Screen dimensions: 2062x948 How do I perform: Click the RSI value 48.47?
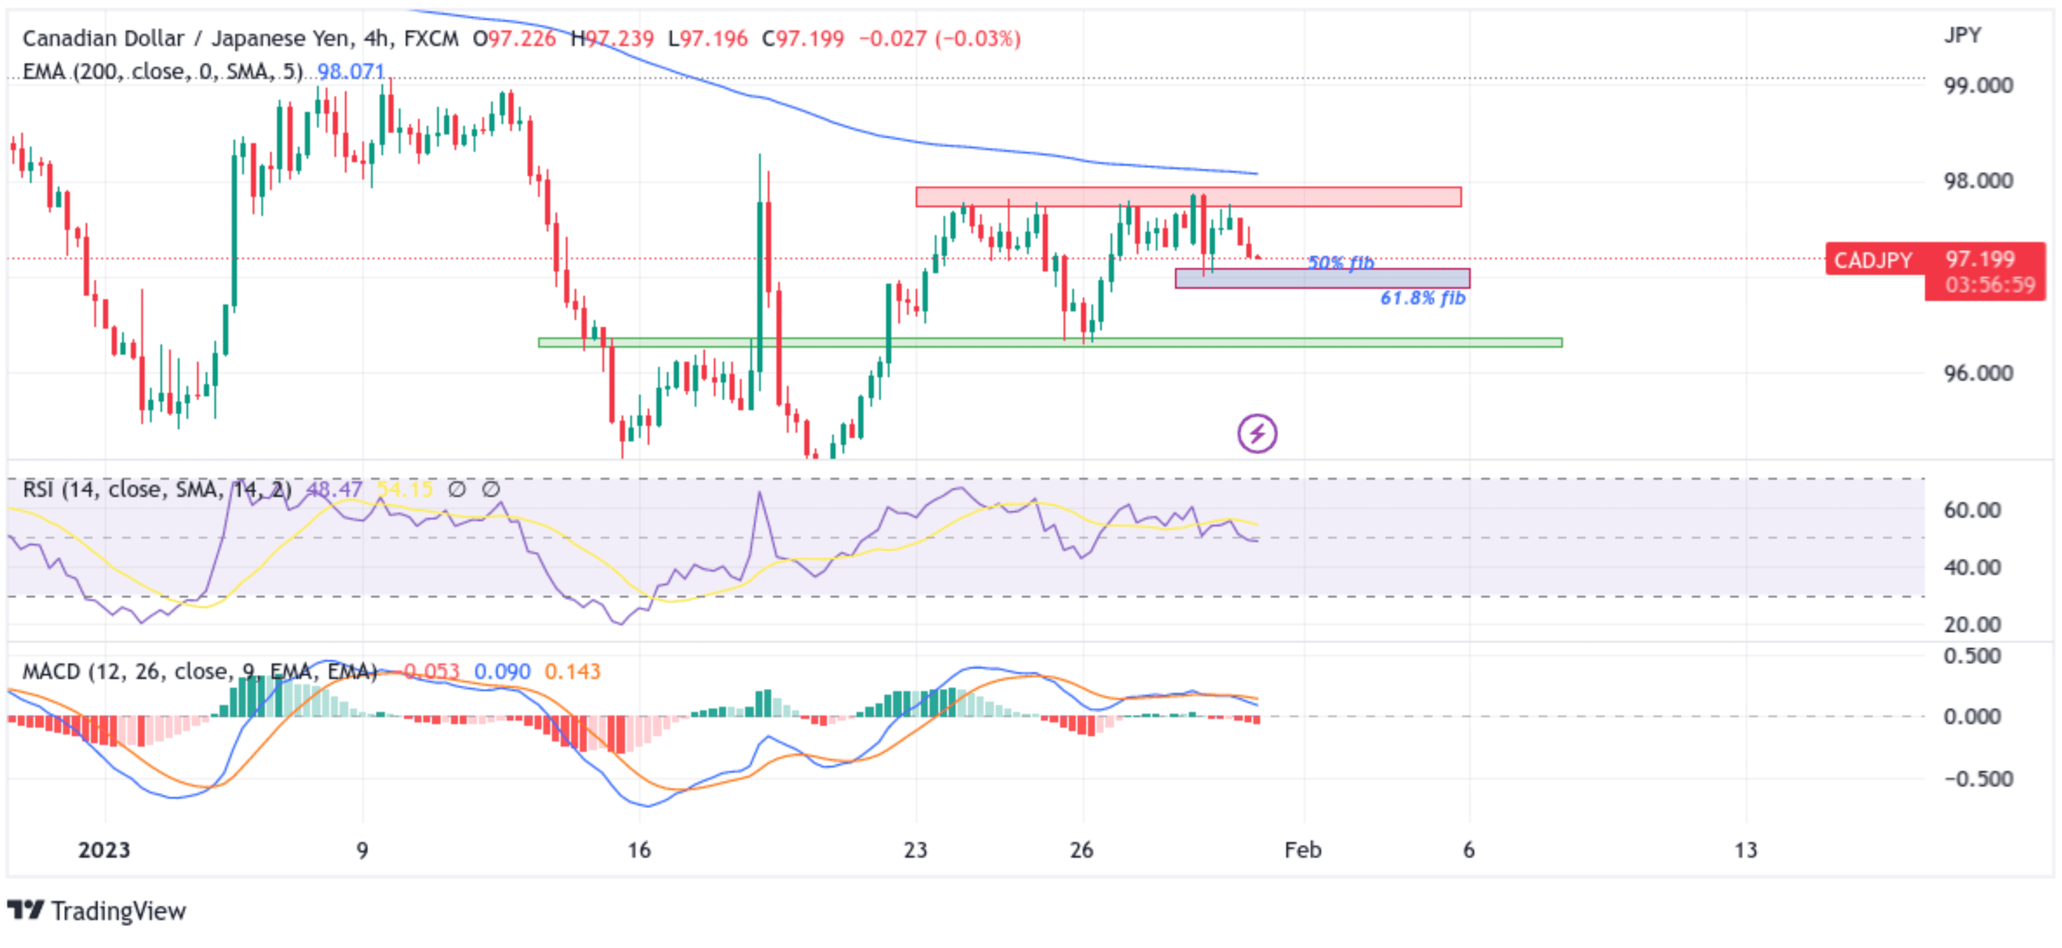click(x=335, y=489)
